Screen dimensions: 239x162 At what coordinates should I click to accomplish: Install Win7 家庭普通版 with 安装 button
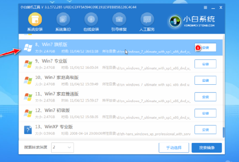click(205, 97)
